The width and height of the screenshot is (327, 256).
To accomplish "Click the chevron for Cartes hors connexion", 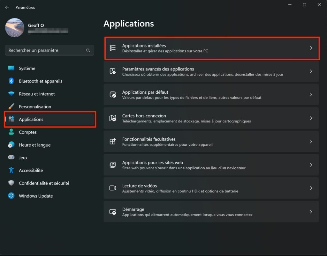I will [x=311, y=118].
